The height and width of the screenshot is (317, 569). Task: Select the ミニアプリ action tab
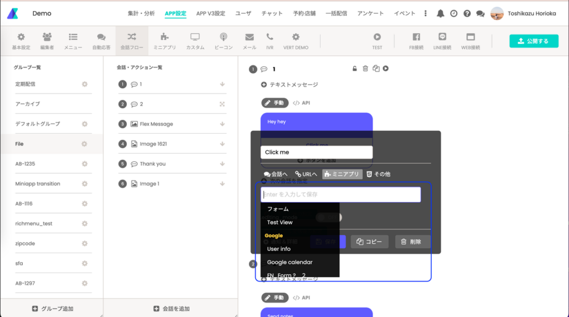[x=342, y=174]
